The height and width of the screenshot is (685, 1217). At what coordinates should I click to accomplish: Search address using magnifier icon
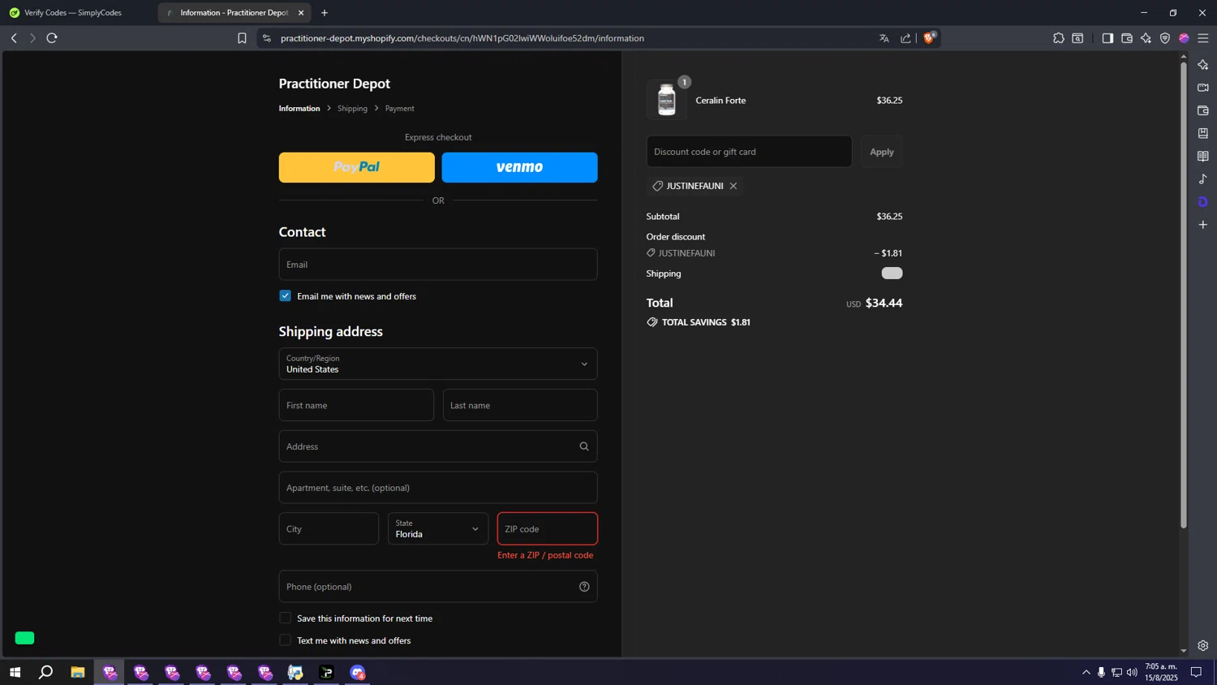[x=584, y=446]
